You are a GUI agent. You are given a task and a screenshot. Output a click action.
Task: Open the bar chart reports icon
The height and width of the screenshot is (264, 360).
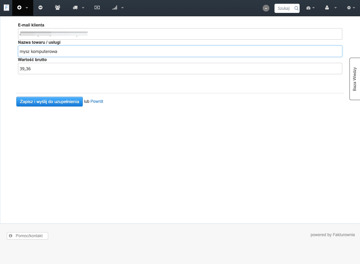point(115,8)
